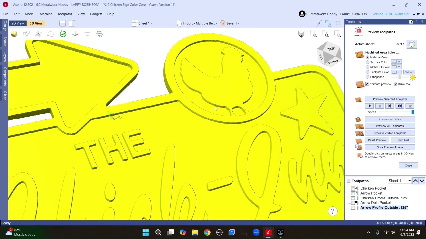Viewport: 426px width, 239px height.
Task: Click Reset Preview button
Action: click(377, 140)
